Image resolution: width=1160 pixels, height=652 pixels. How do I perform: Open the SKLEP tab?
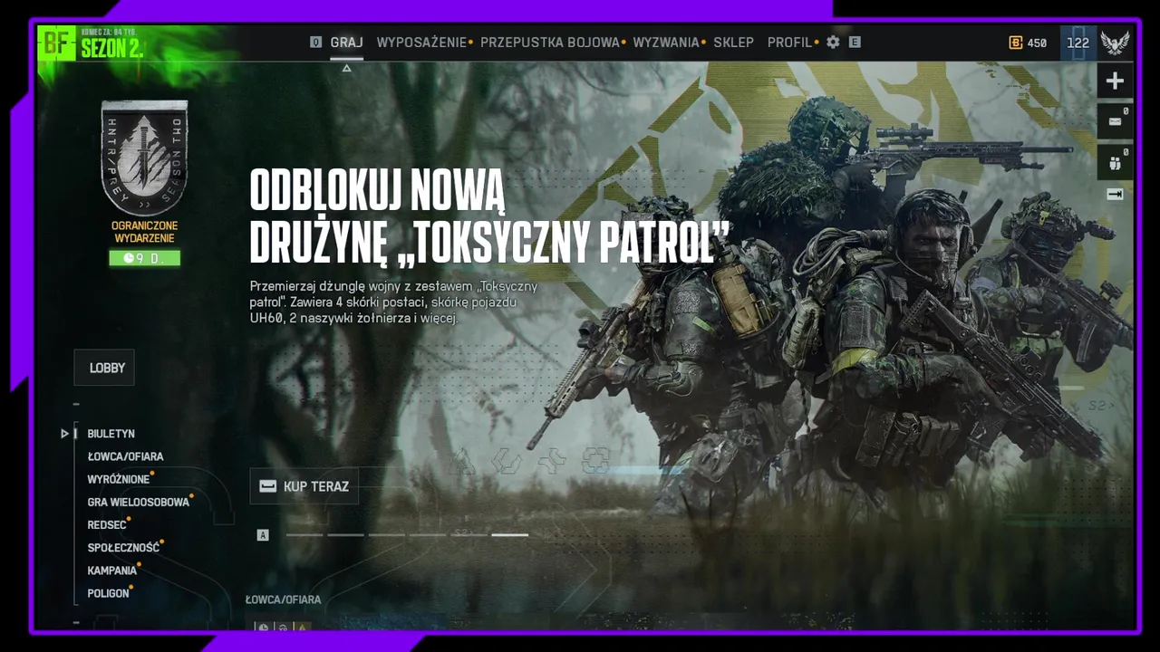(x=733, y=43)
